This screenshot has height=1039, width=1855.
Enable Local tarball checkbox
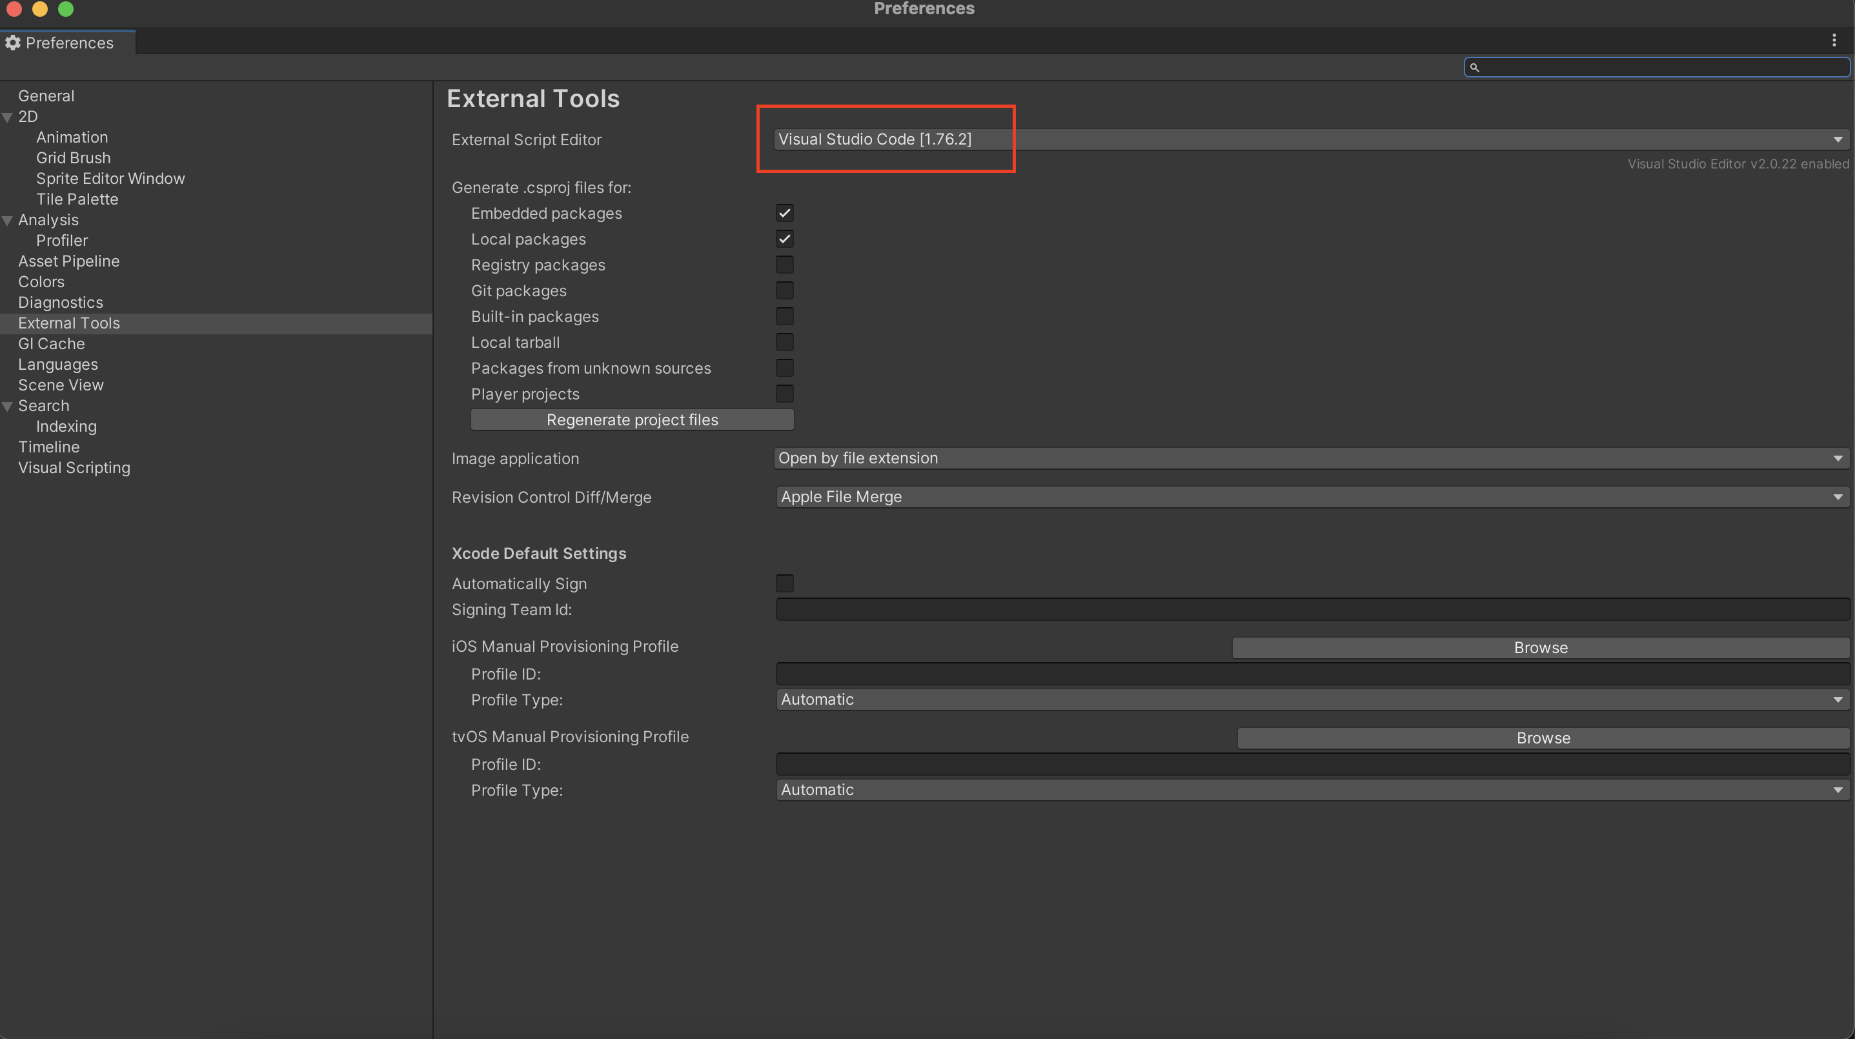[784, 342]
